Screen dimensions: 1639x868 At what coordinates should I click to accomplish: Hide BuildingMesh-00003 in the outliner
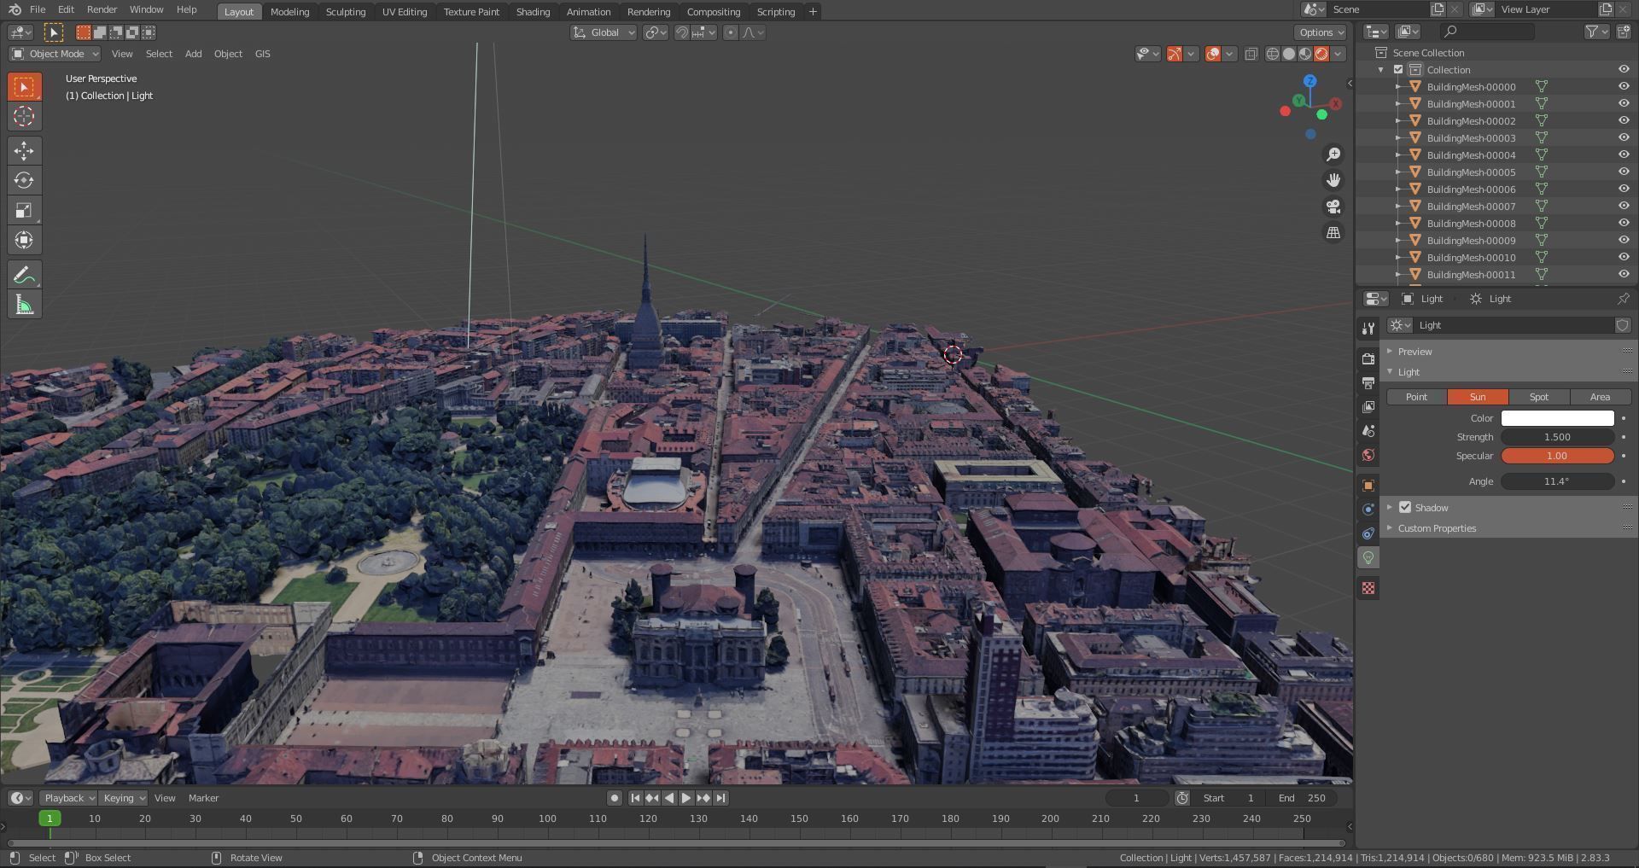1623,137
